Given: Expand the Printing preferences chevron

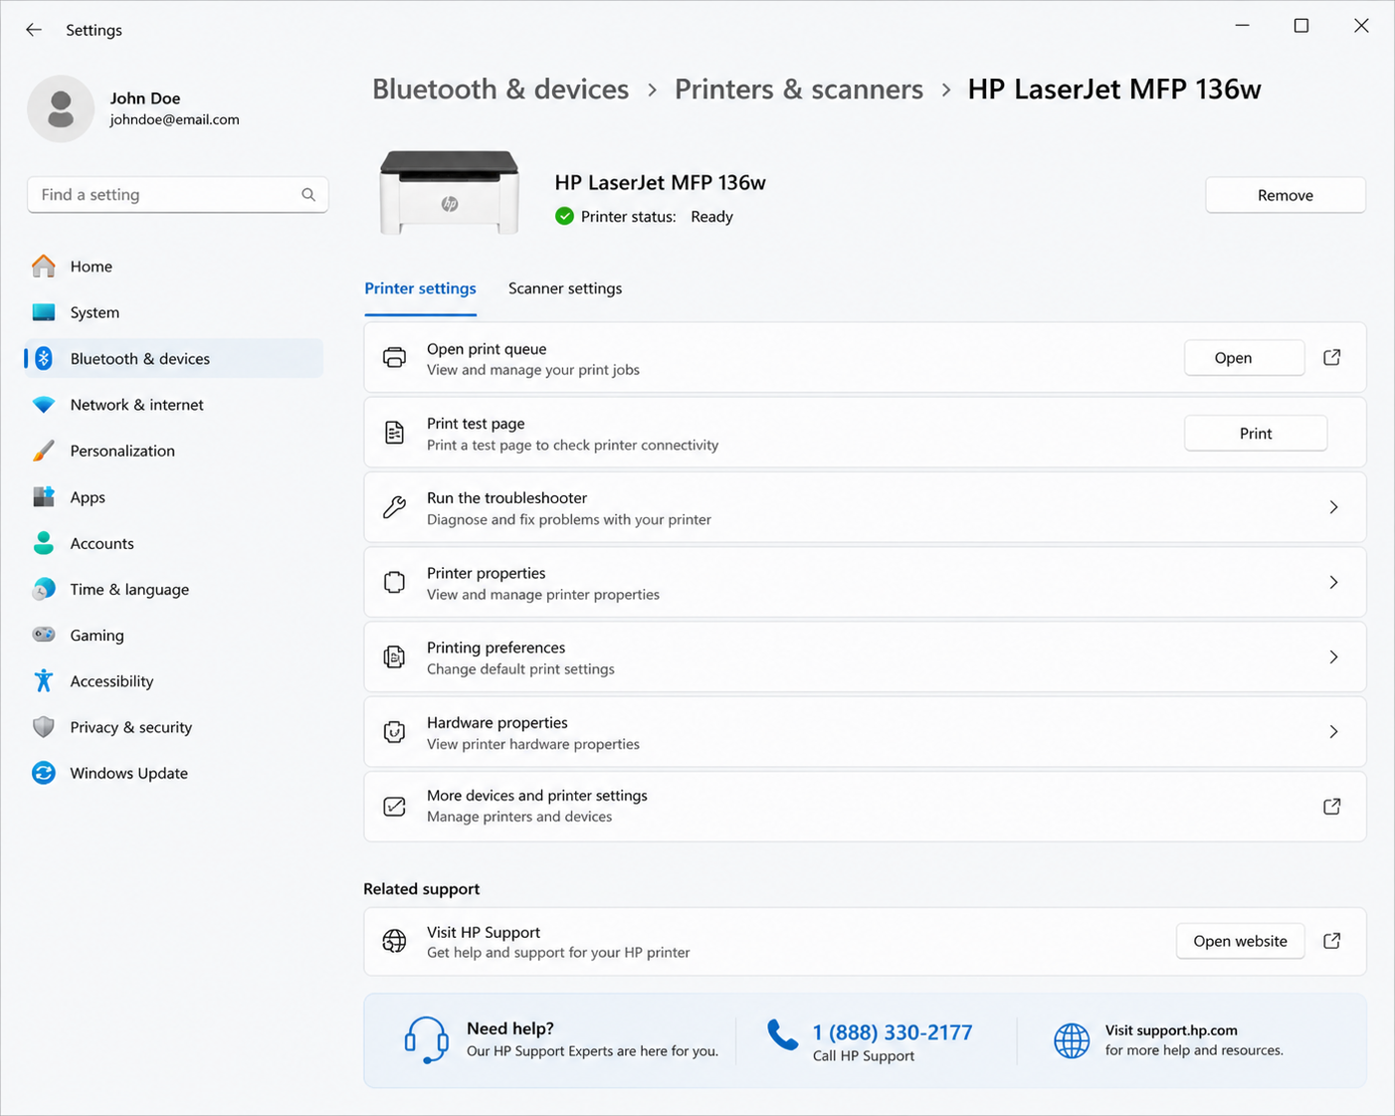Looking at the screenshot, I should 1333,656.
